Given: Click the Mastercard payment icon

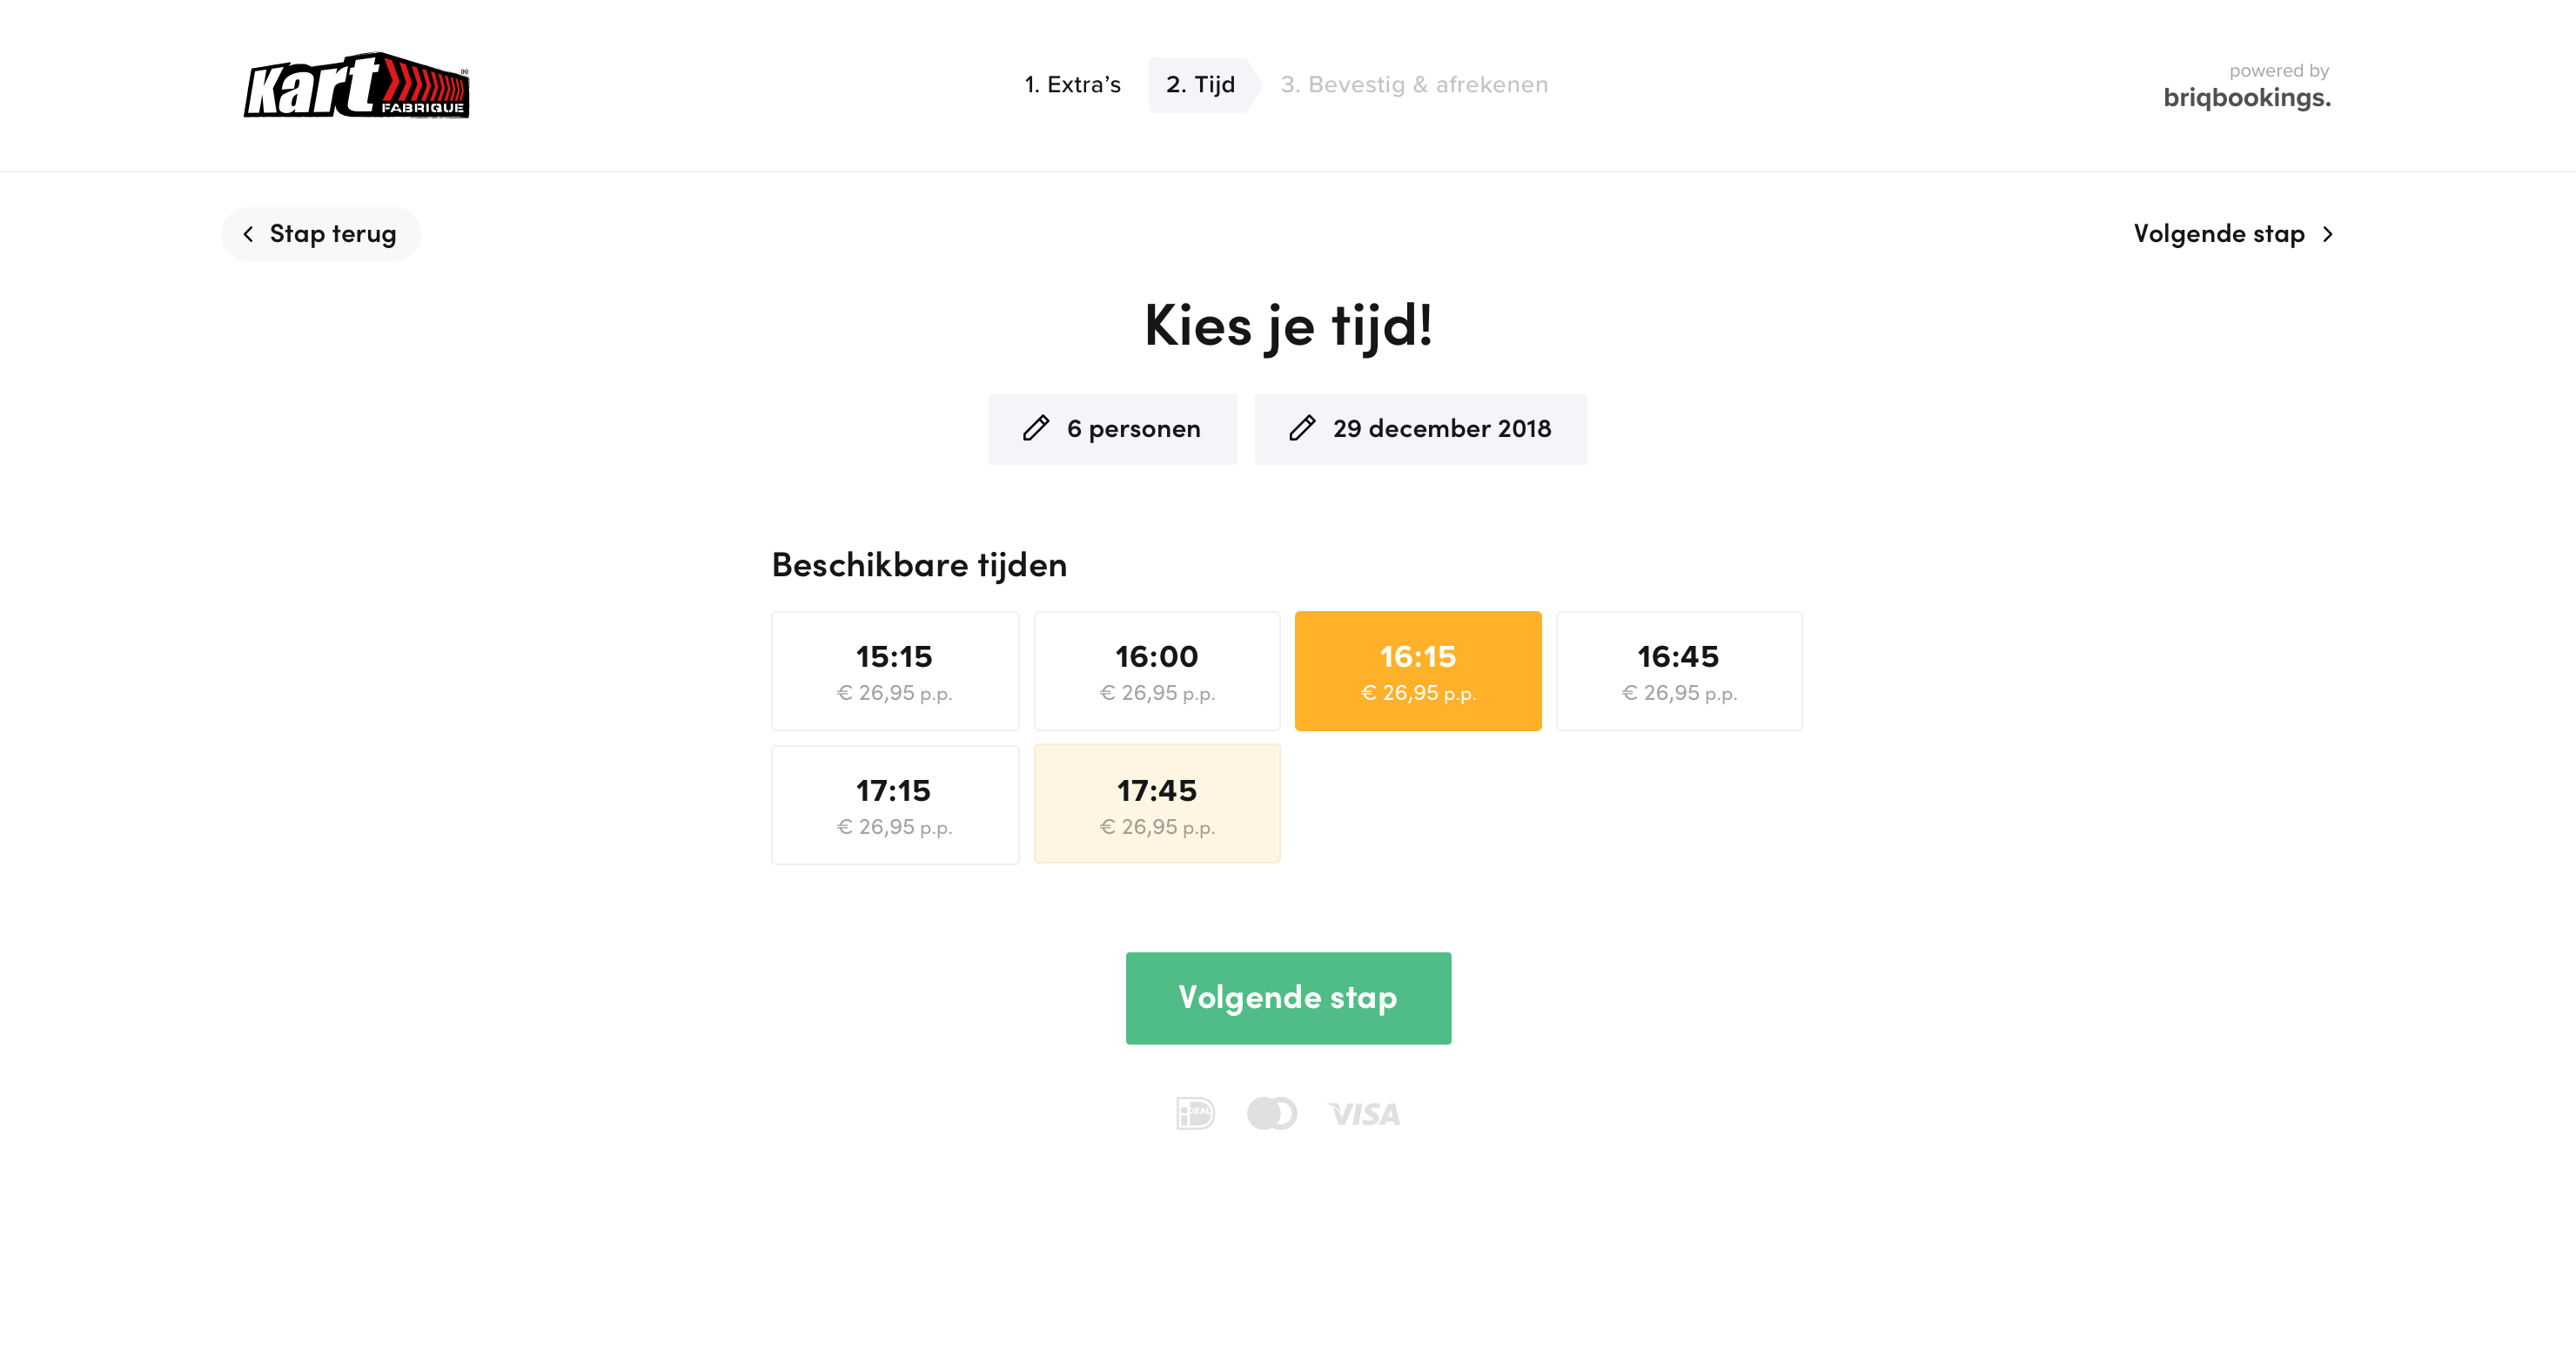Looking at the screenshot, I should pyautogui.click(x=1271, y=1113).
